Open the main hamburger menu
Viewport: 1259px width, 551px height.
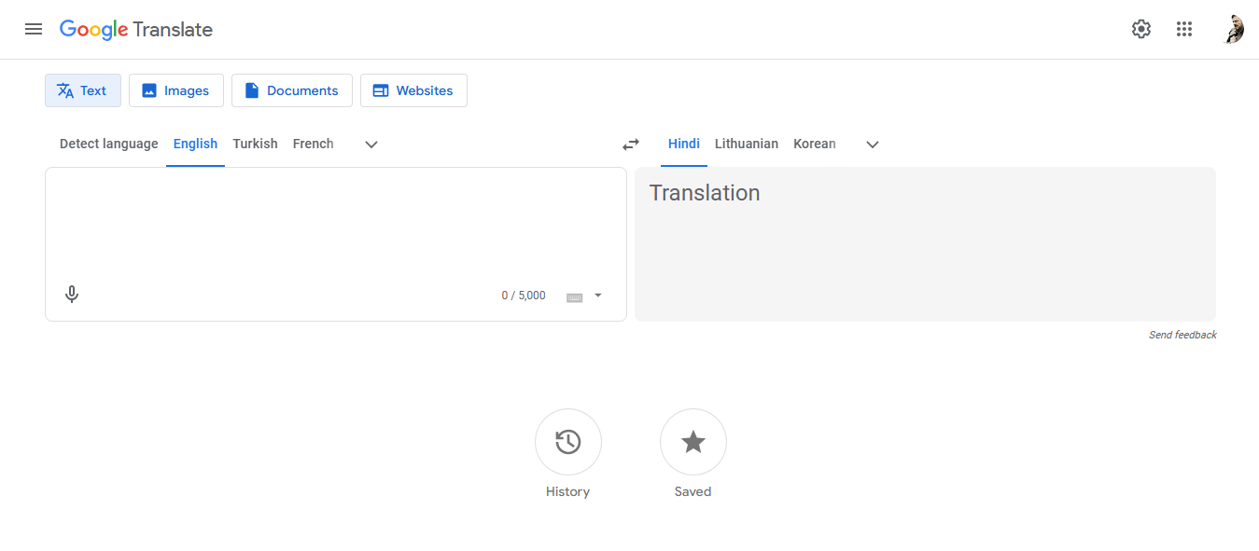(34, 29)
